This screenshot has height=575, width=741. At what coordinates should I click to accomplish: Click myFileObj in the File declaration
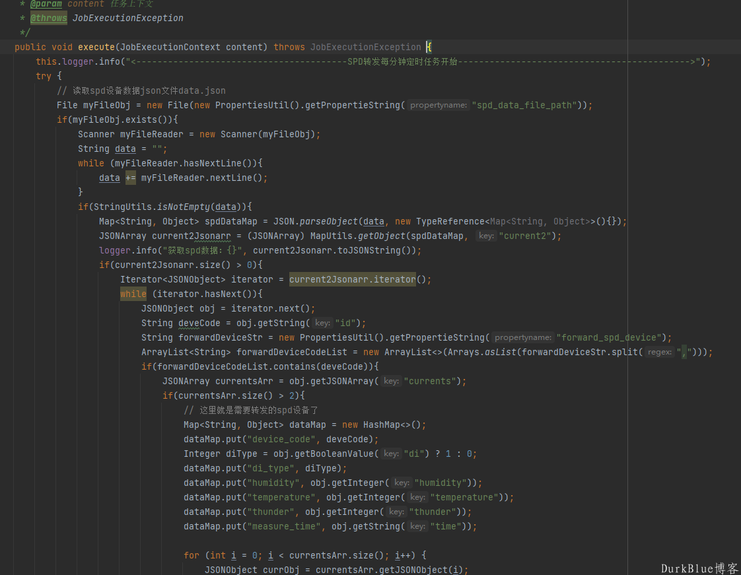pos(107,106)
